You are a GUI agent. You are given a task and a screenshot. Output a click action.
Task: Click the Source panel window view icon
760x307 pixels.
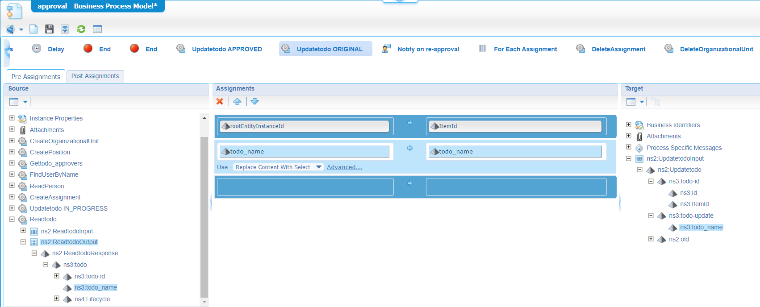14,102
